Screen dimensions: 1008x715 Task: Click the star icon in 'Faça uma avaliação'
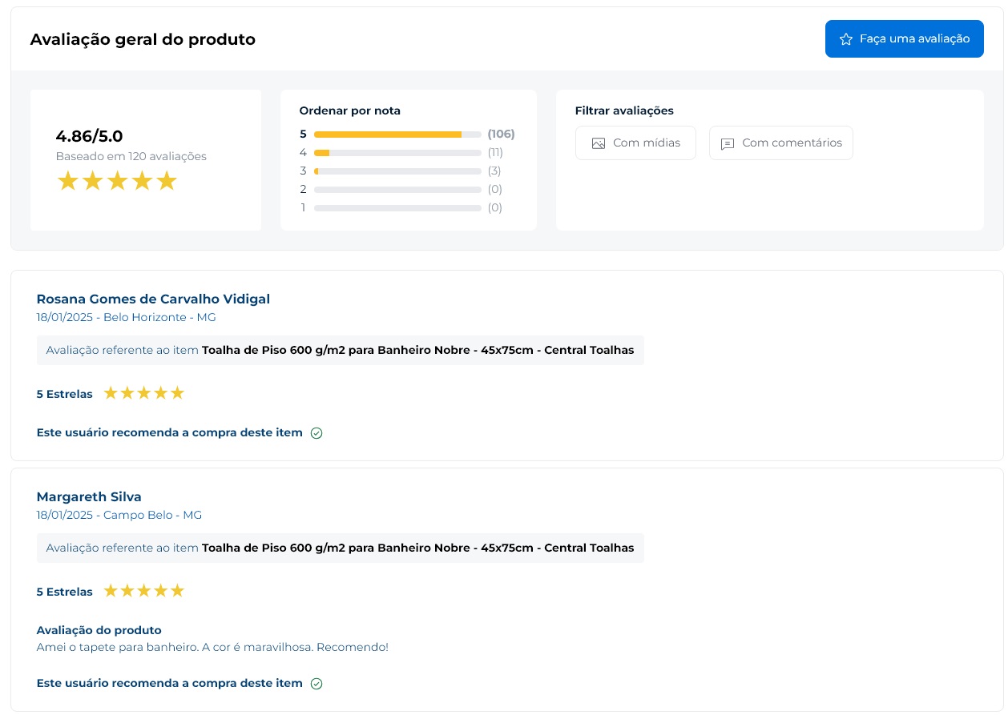click(x=846, y=38)
